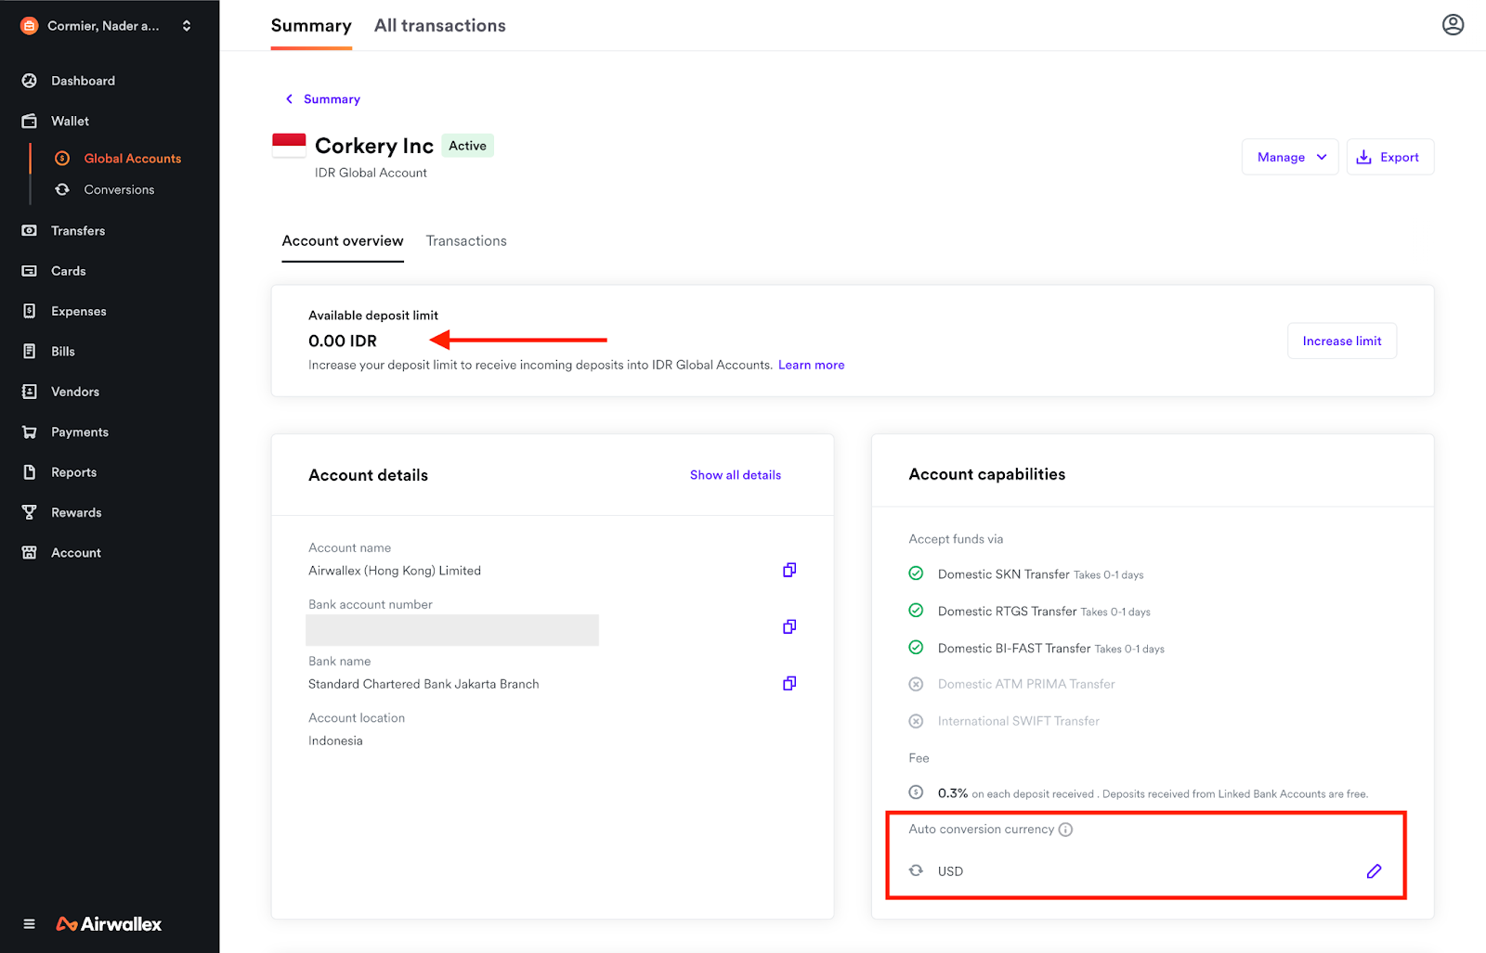Click the redacted bank account number field

click(x=452, y=630)
